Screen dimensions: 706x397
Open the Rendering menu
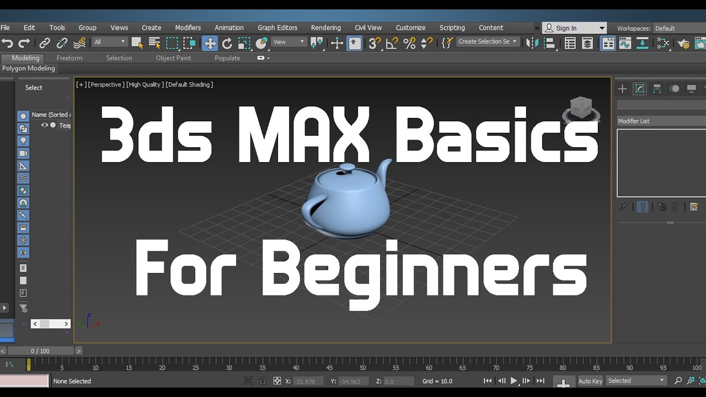tap(326, 28)
